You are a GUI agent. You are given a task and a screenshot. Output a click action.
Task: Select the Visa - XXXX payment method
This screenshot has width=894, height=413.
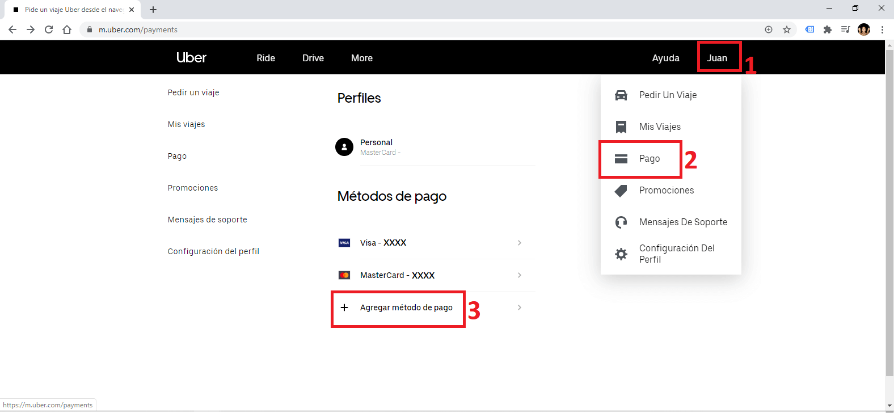[x=435, y=243]
